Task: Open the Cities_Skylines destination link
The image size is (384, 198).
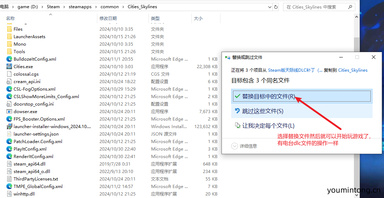Action: tap(353, 70)
